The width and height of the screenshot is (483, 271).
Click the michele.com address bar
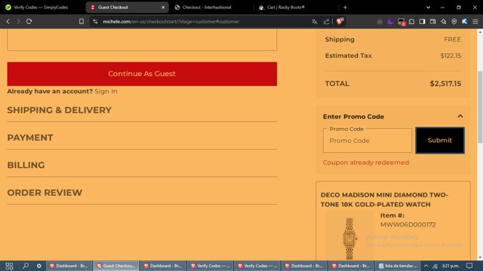click(x=197, y=22)
